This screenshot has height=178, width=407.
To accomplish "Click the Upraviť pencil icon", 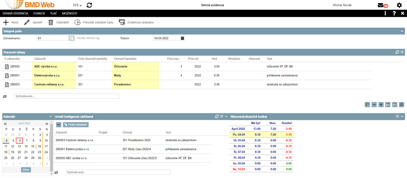I will pos(27,22).
